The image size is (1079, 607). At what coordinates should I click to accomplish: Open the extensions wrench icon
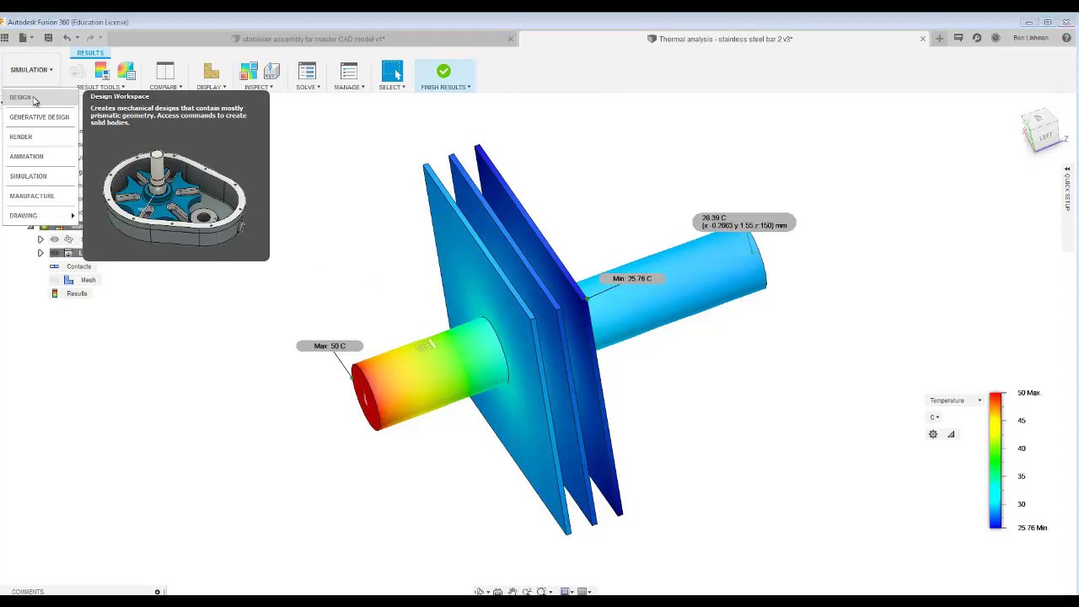[x=977, y=38]
